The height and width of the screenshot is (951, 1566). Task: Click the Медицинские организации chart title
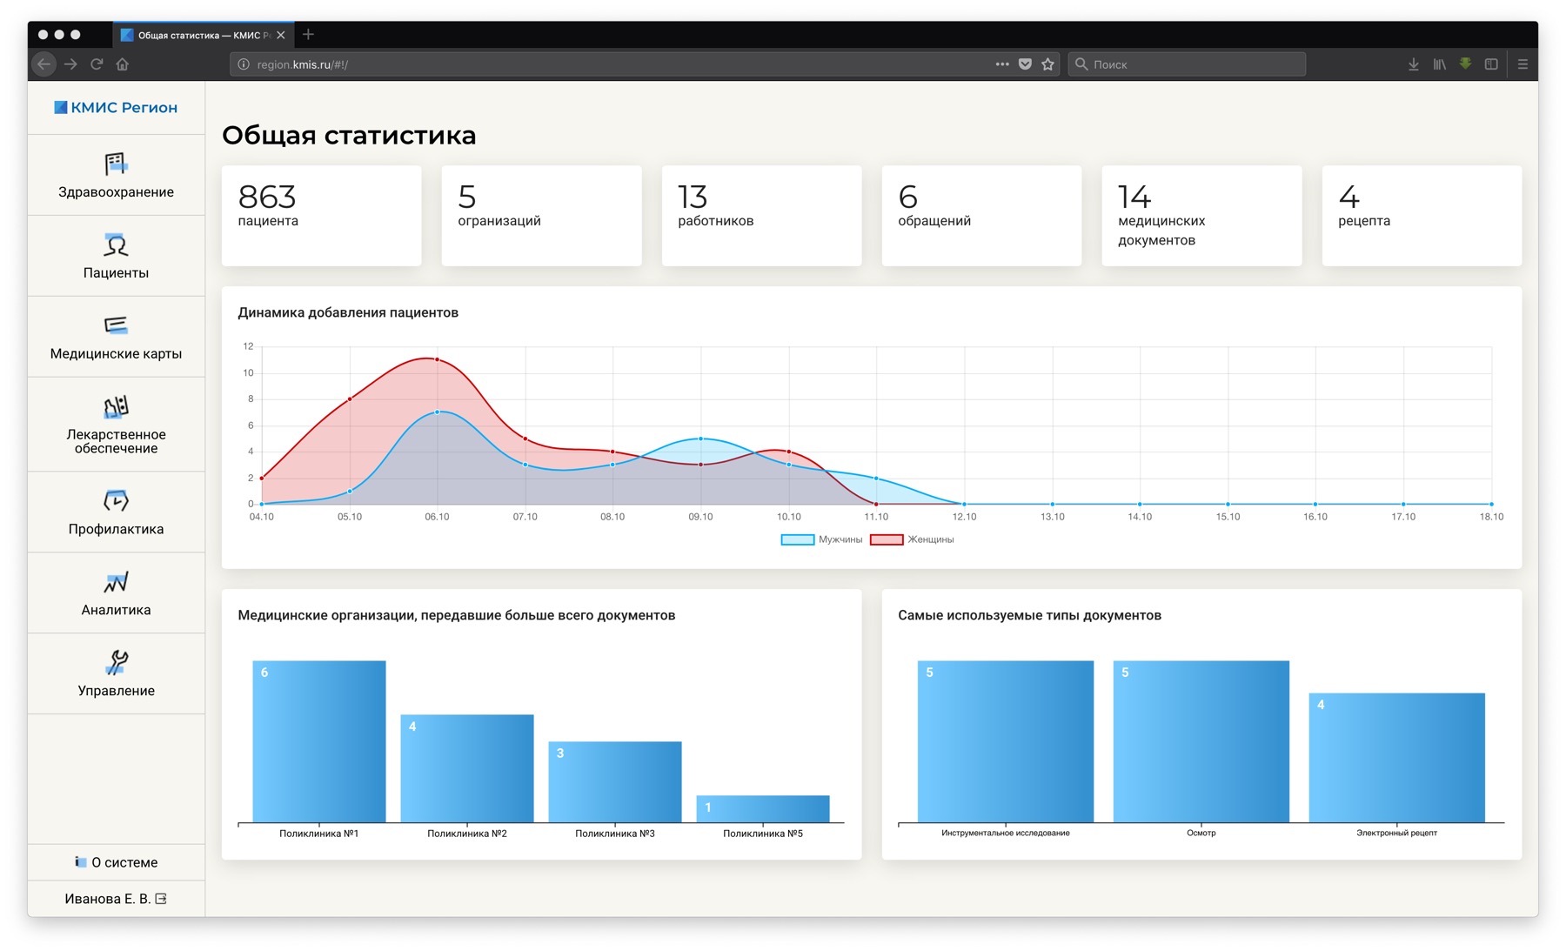click(x=457, y=615)
